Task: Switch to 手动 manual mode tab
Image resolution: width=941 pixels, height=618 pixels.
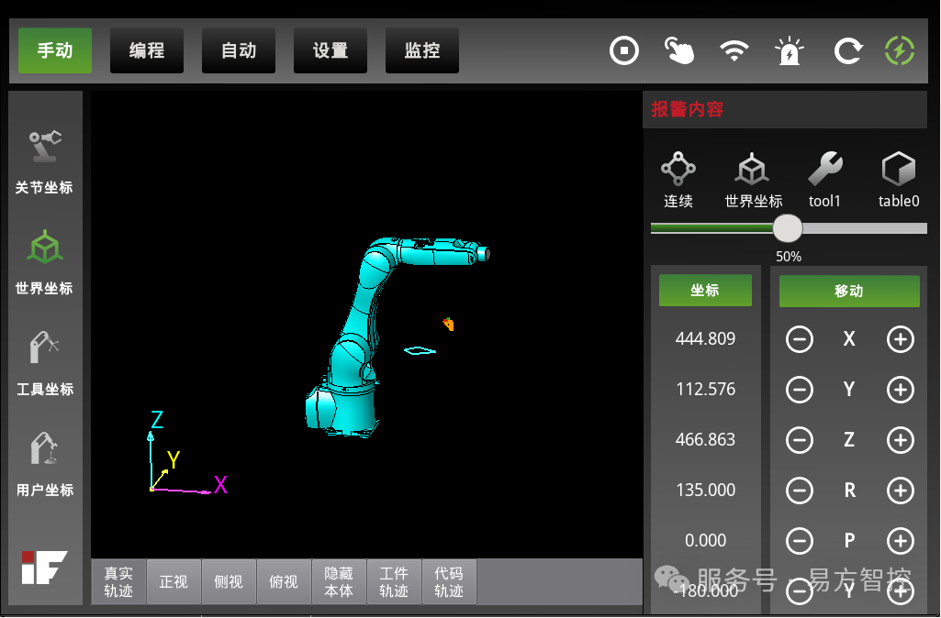Action: [x=54, y=50]
